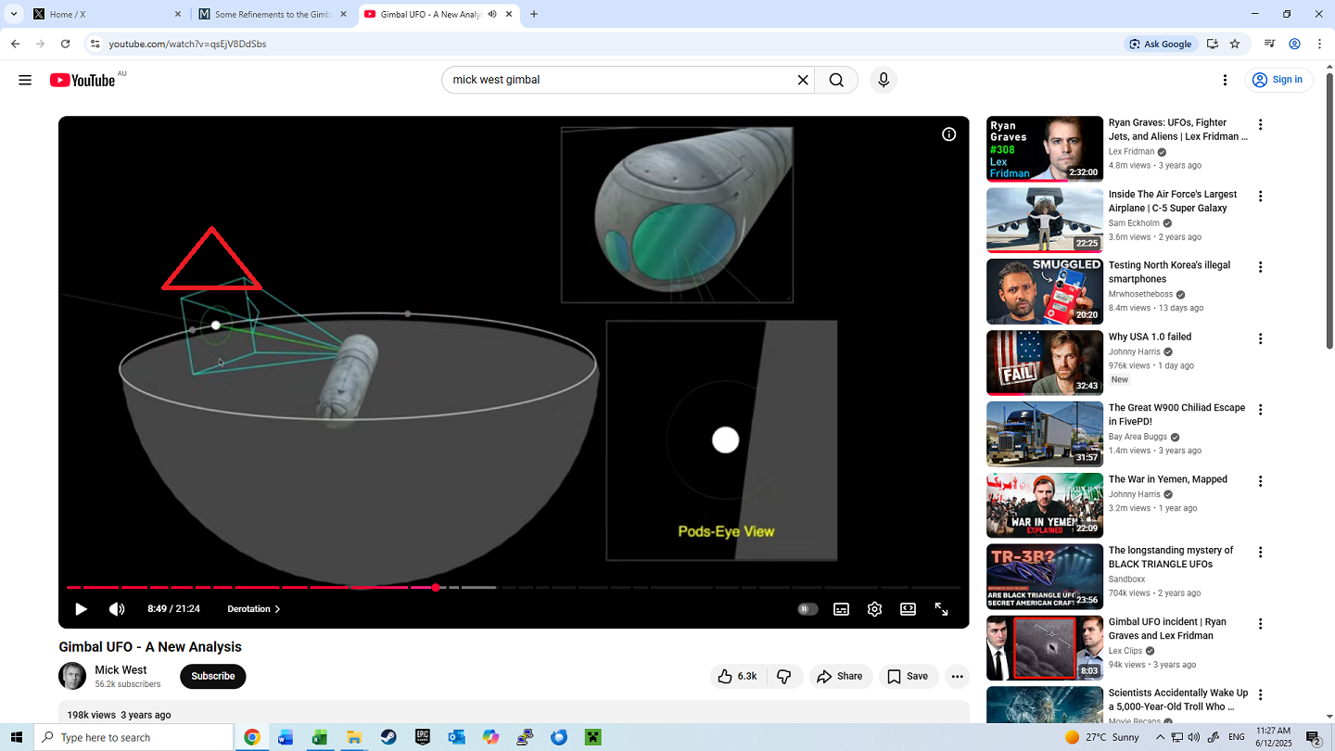The height and width of the screenshot is (751, 1335).
Task: Open the info card icon
Action: pyautogui.click(x=948, y=134)
